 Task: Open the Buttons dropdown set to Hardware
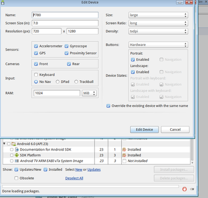(158, 45)
